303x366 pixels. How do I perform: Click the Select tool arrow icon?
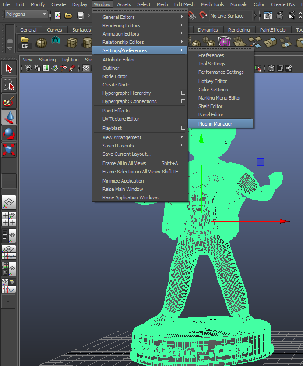(x=9, y=68)
